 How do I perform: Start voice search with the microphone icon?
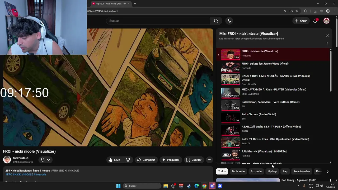click(229, 21)
